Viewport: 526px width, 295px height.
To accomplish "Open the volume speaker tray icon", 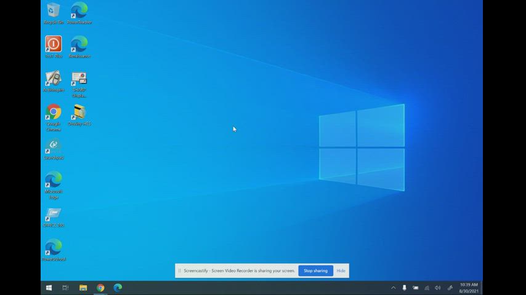I will [438, 288].
